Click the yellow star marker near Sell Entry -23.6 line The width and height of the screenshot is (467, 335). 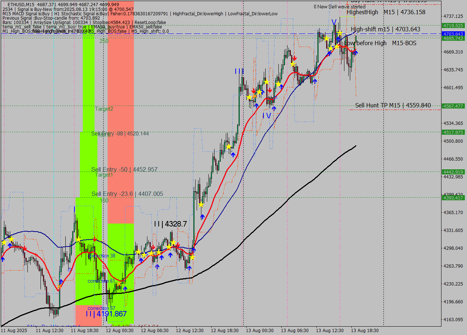201,205
